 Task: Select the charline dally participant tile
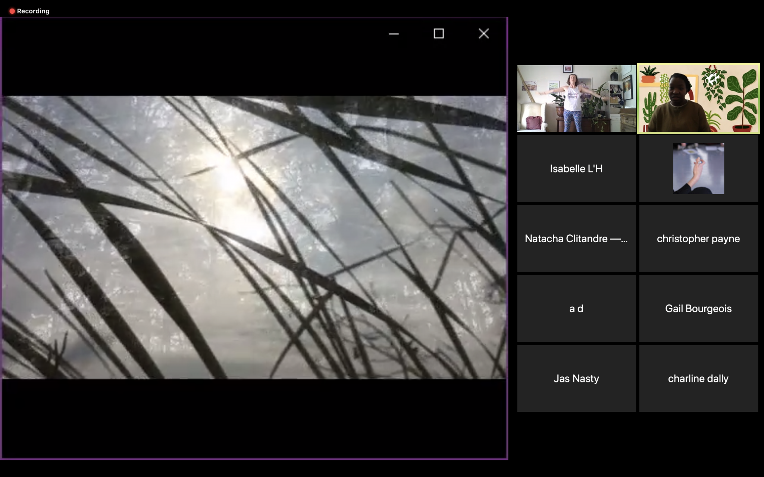click(698, 378)
